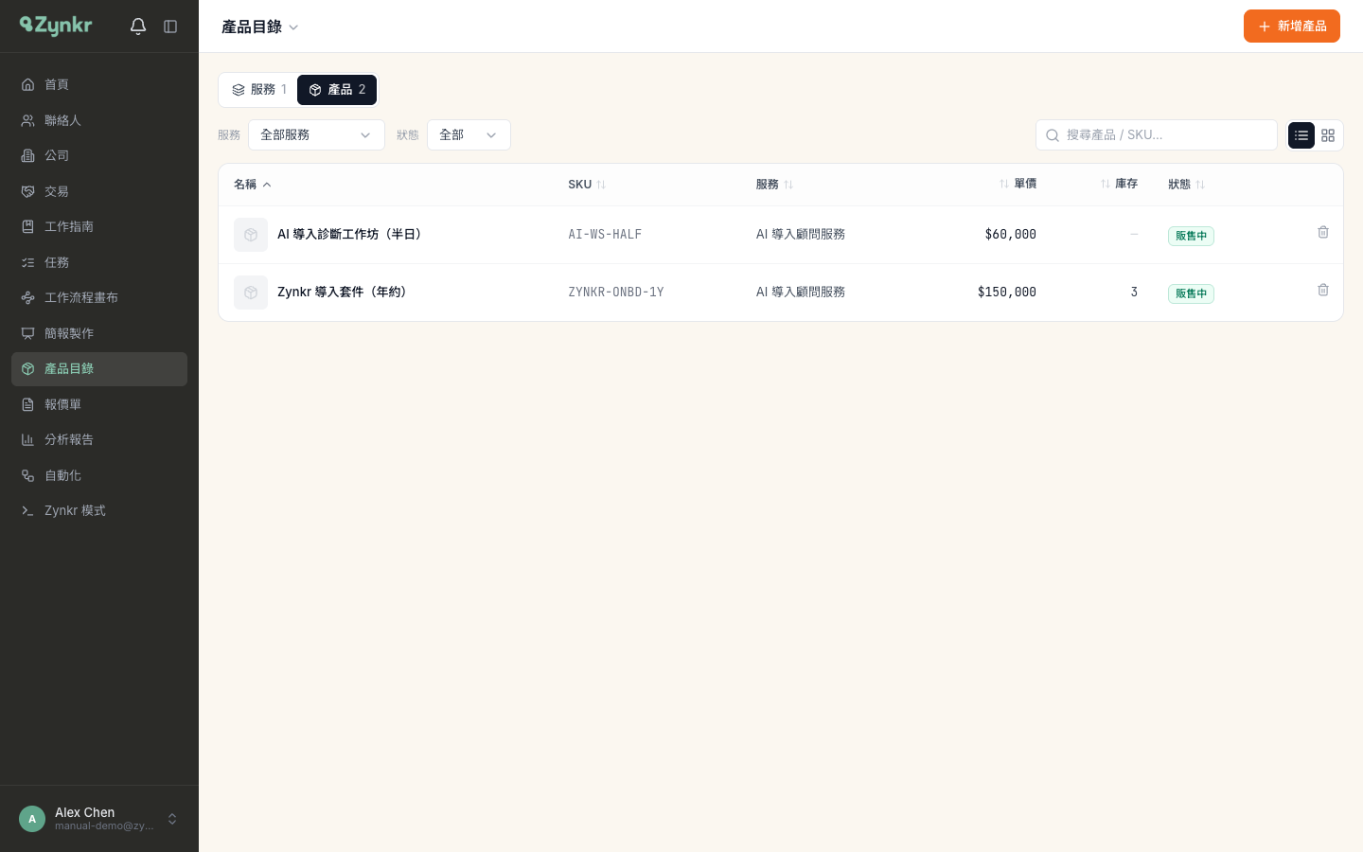Open the 全部服務 filter dropdown

316,134
